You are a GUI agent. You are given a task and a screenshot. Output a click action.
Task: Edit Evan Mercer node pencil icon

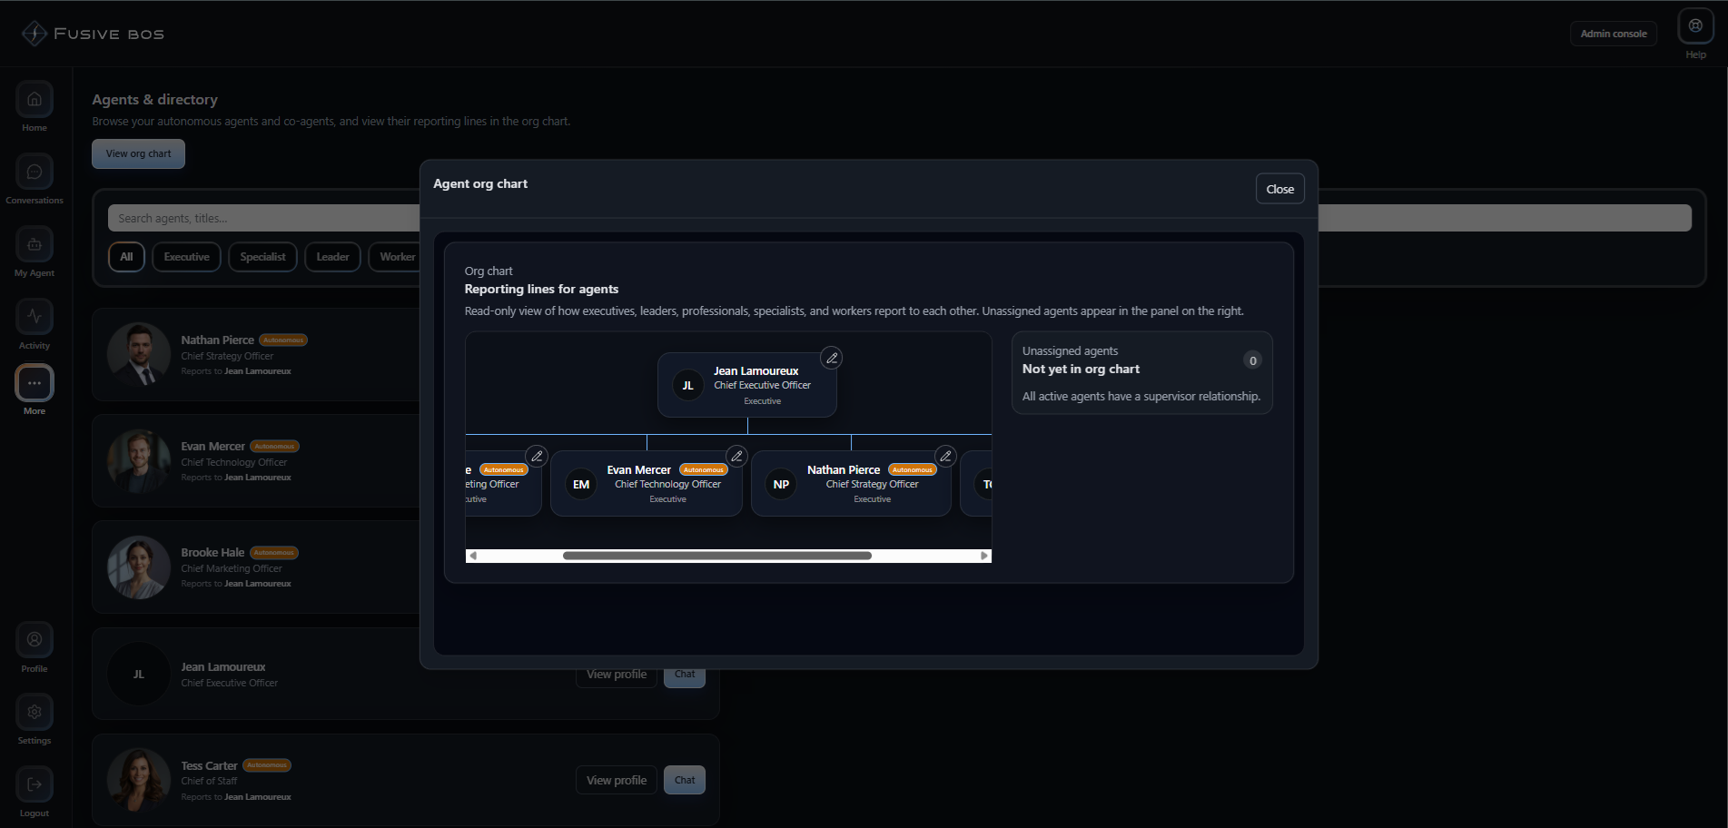pos(736,456)
